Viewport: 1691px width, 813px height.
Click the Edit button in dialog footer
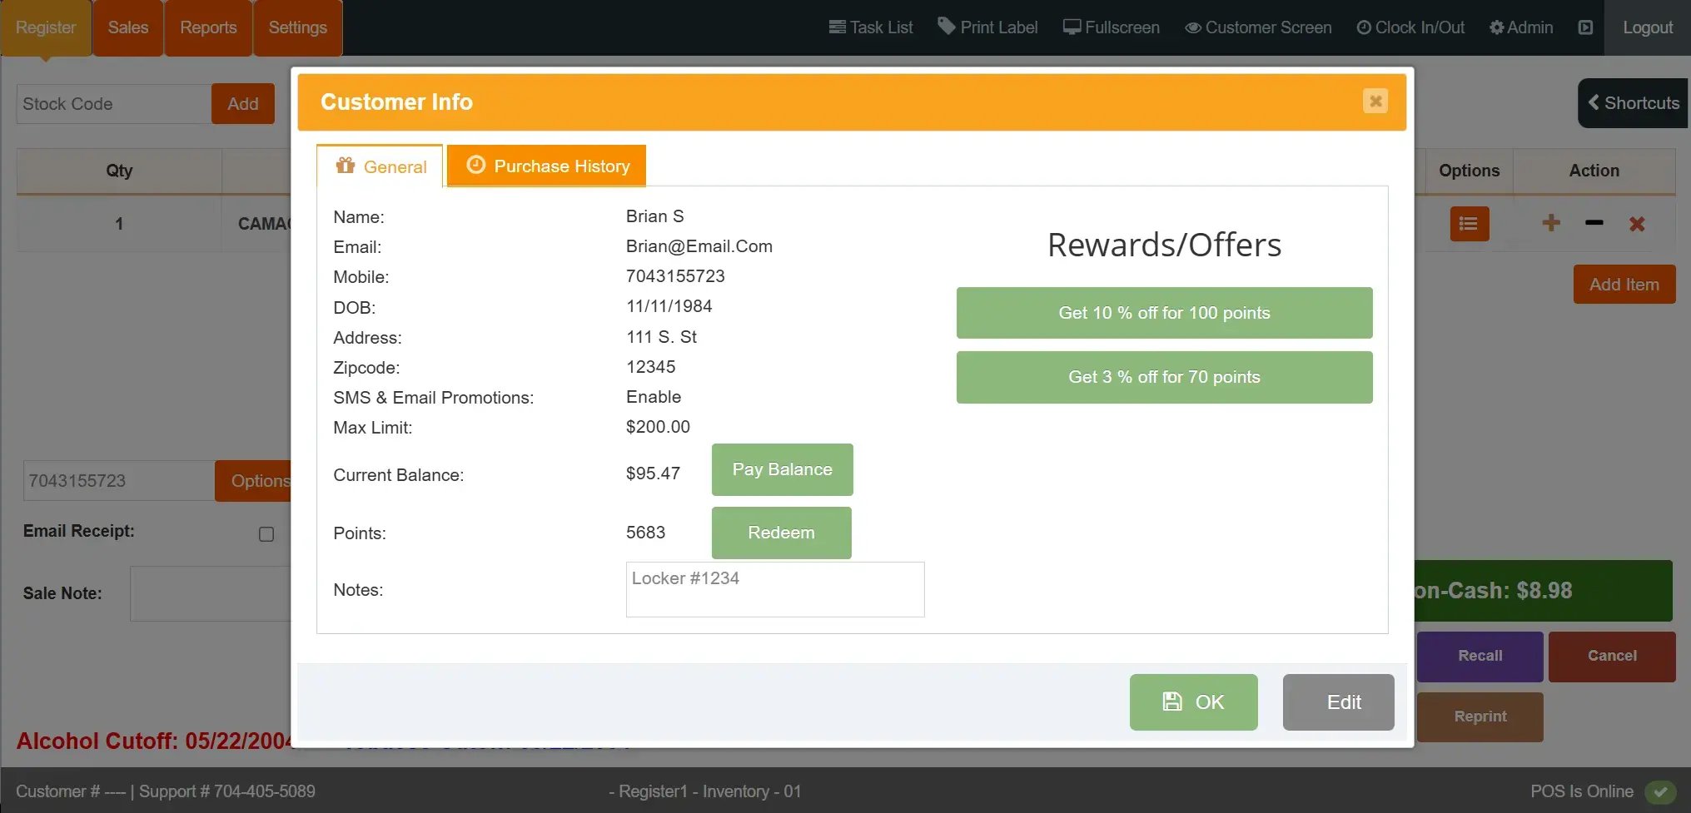click(x=1338, y=702)
